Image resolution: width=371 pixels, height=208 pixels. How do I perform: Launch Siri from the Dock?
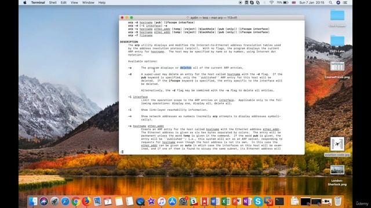click(x=44, y=202)
